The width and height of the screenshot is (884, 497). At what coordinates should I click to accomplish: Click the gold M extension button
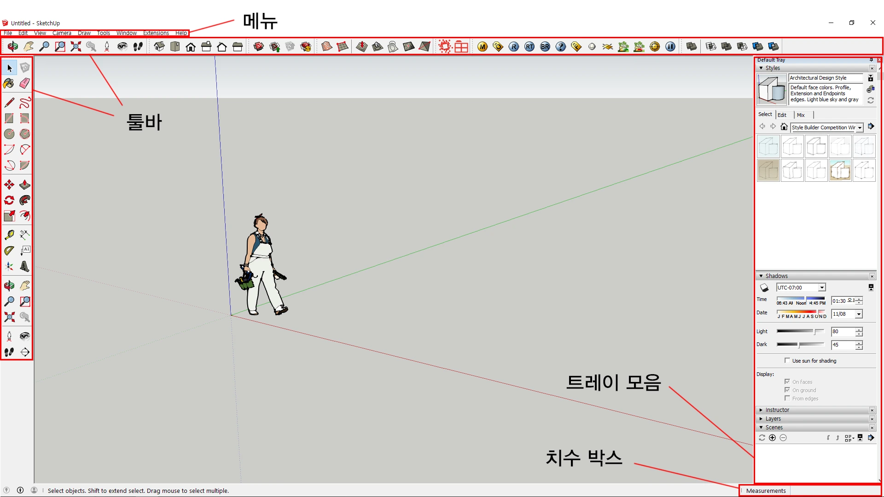(483, 46)
